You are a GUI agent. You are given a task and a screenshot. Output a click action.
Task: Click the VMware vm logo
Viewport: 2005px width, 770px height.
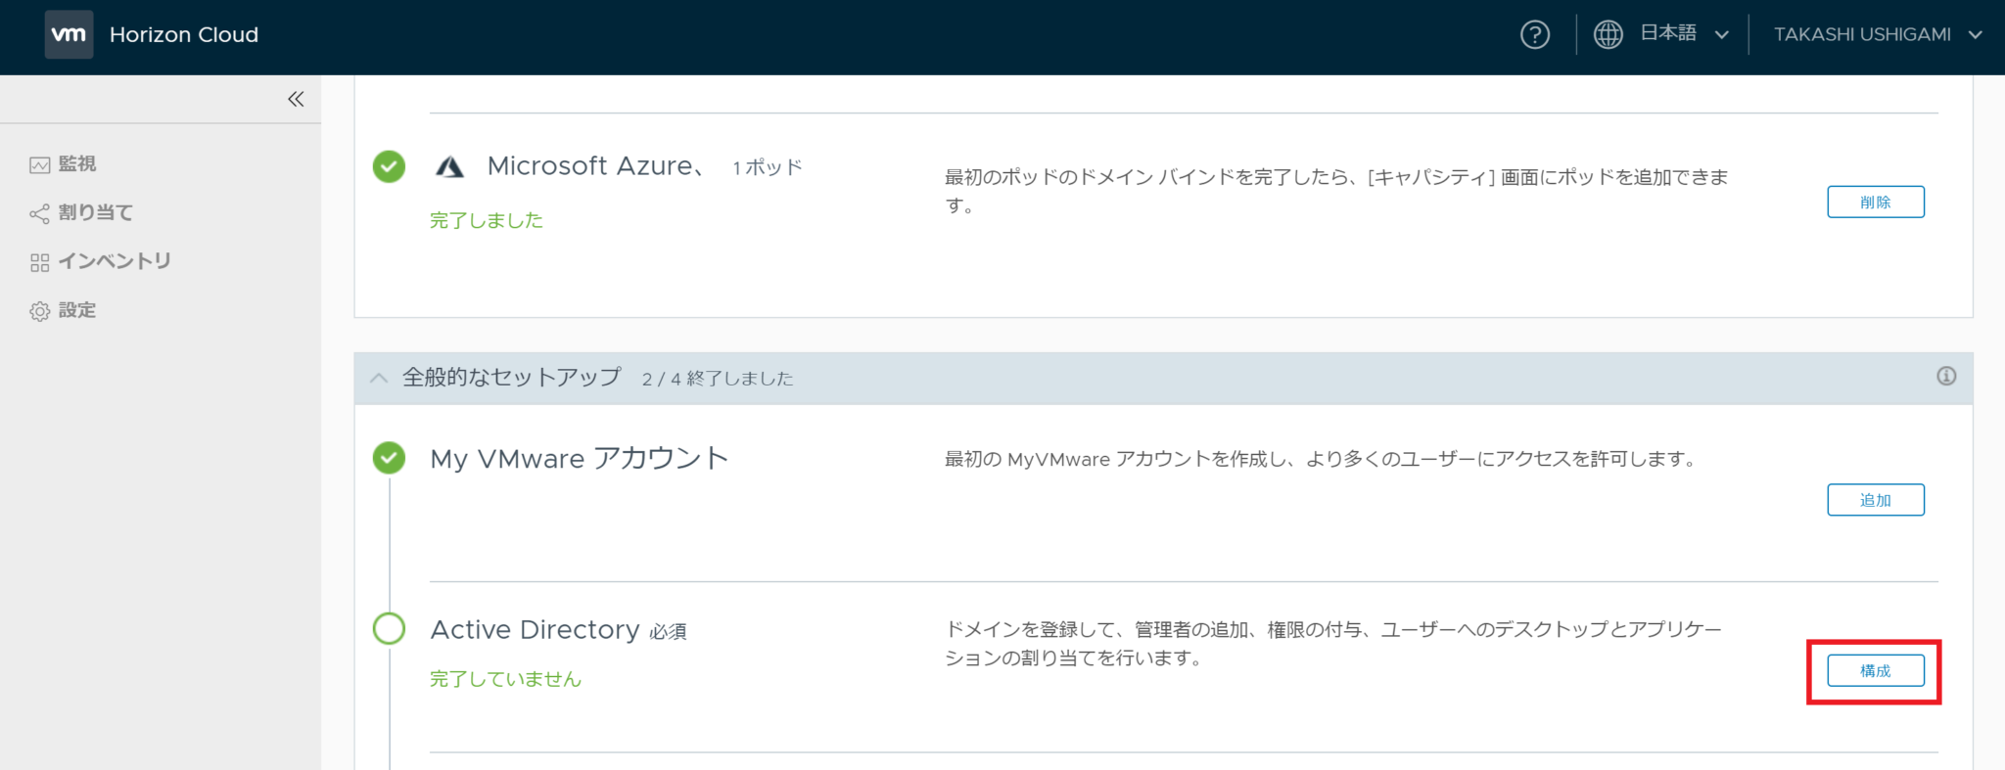69,34
